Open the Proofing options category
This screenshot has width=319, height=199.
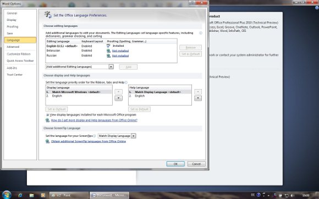point(20,26)
